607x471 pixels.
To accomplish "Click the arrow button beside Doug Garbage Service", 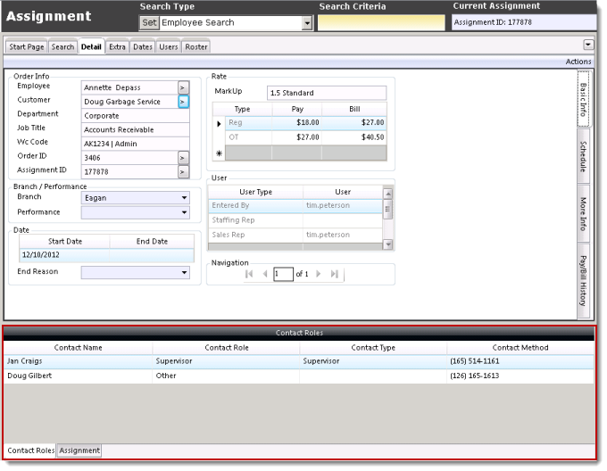I will pyautogui.click(x=183, y=102).
